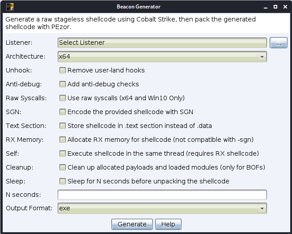Toggle Clean up allocated payloads checkbox
Image resolution: width=292 pixels, height=234 pixels.
63,167
